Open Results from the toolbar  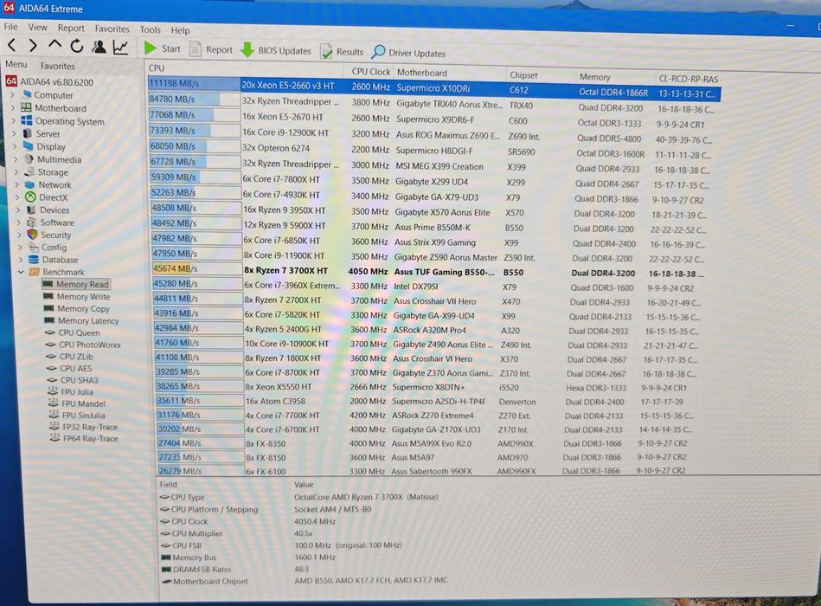[342, 52]
